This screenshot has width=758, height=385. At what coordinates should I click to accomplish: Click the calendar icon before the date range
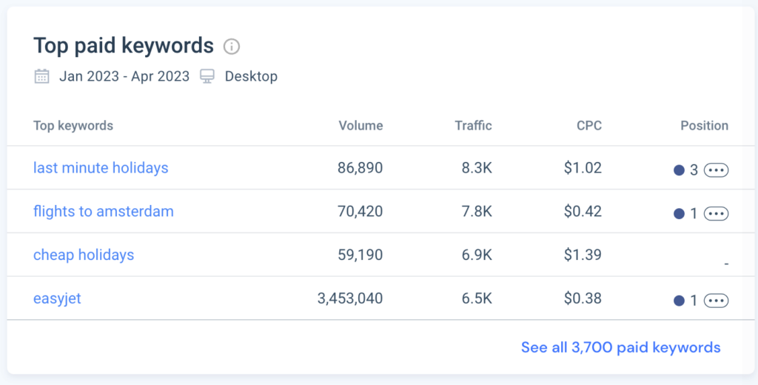pos(42,76)
